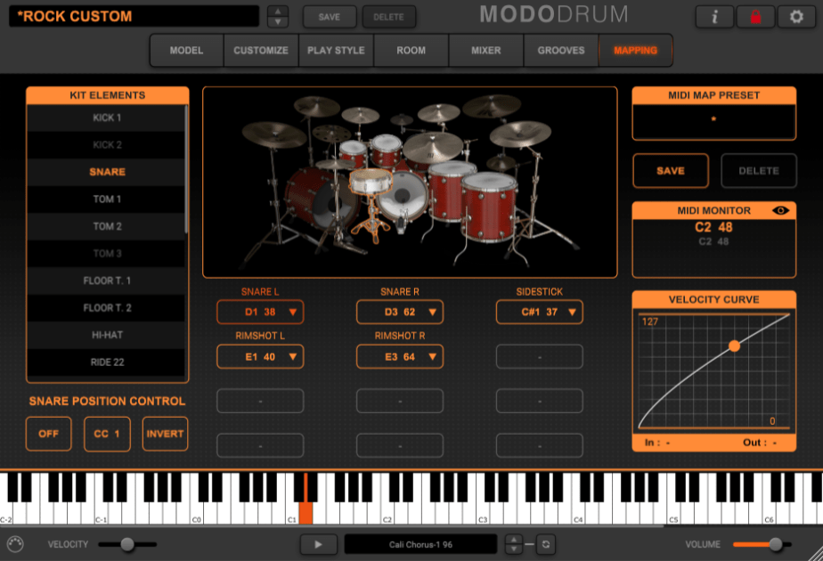Click the C0 label on the keyboard
823x561 pixels.
(196, 519)
